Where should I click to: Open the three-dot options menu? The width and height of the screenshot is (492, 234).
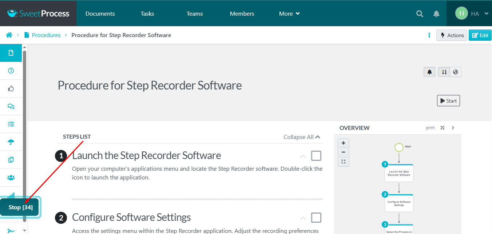[x=429, y=35]
